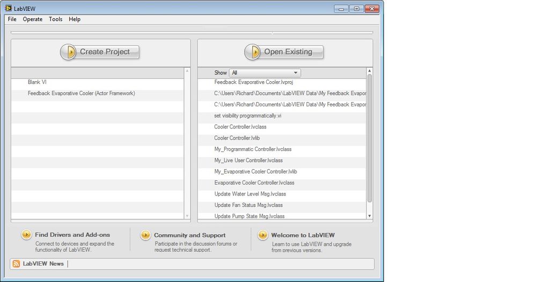Click the Community and Support arrow icon
This screenshot has height=282, width=536.
point(145,235)
